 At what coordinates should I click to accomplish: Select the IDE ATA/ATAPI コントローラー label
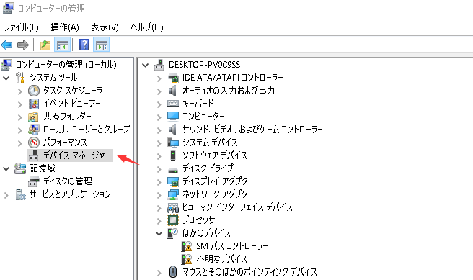click(x=233, y=78)
